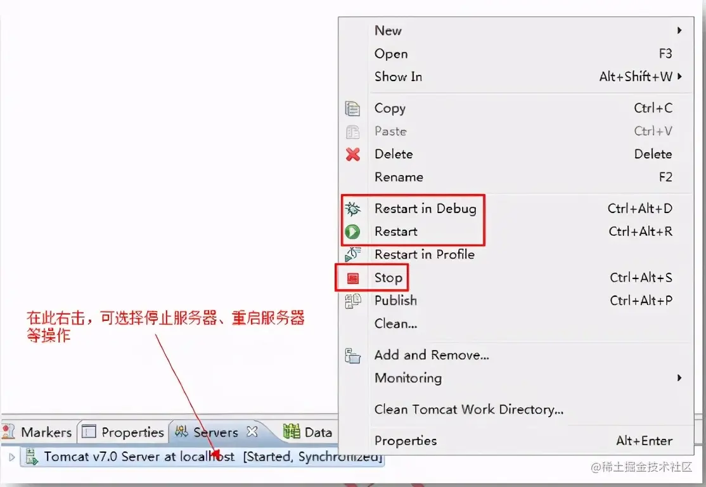The image size is (706, 487).
Task: Click the red Delete X icon
Action: click(352, 154)
